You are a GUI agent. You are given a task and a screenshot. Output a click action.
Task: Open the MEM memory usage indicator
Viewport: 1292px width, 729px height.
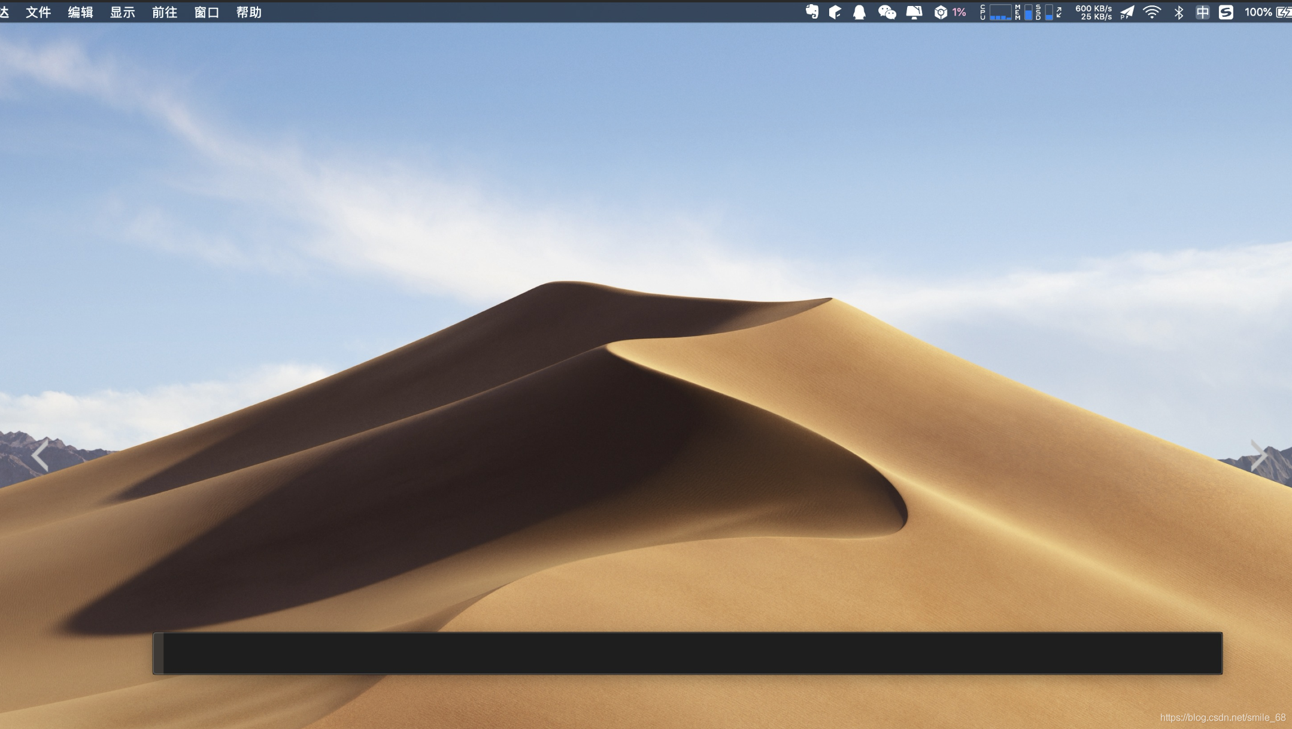(1023, 12)
